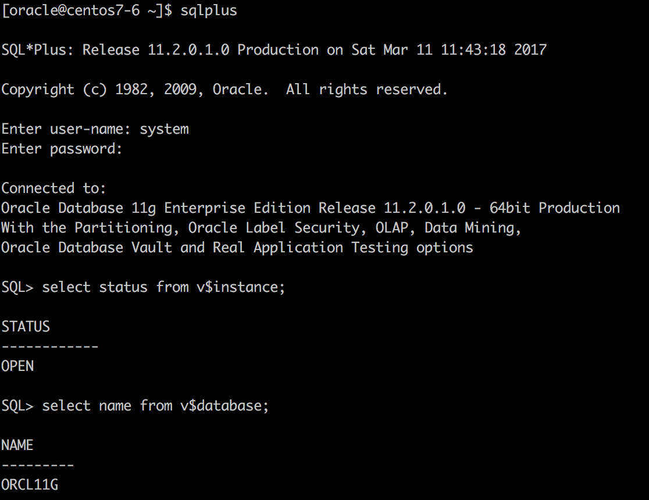The image size is (649, 500).
Task: Click the STATUS column header
Action: [26, 327]
